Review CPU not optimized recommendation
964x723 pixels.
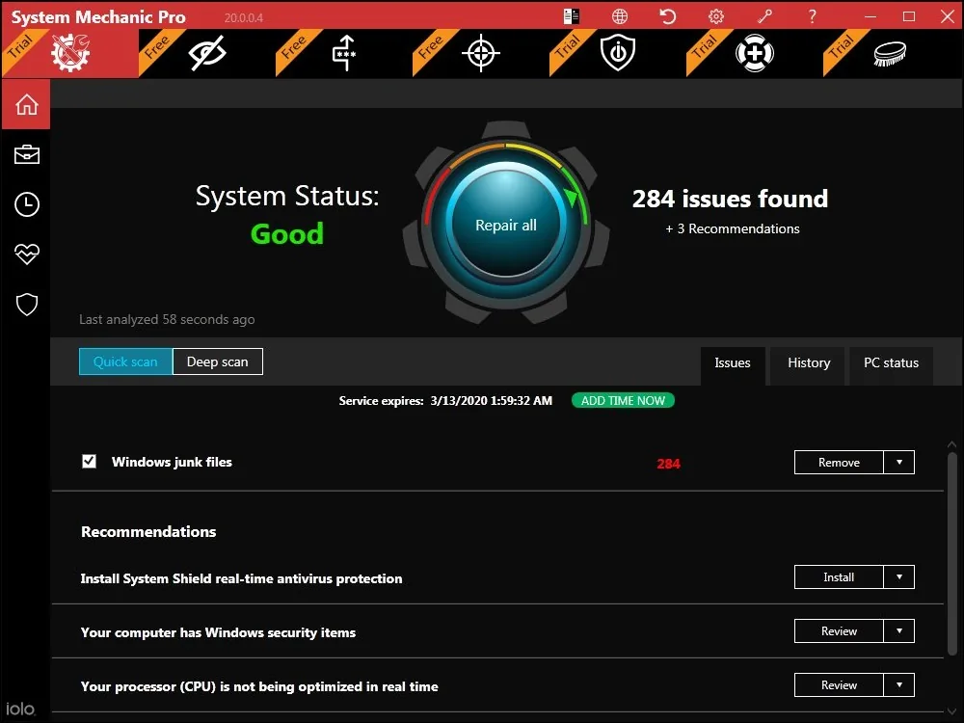tap(839, 684)
